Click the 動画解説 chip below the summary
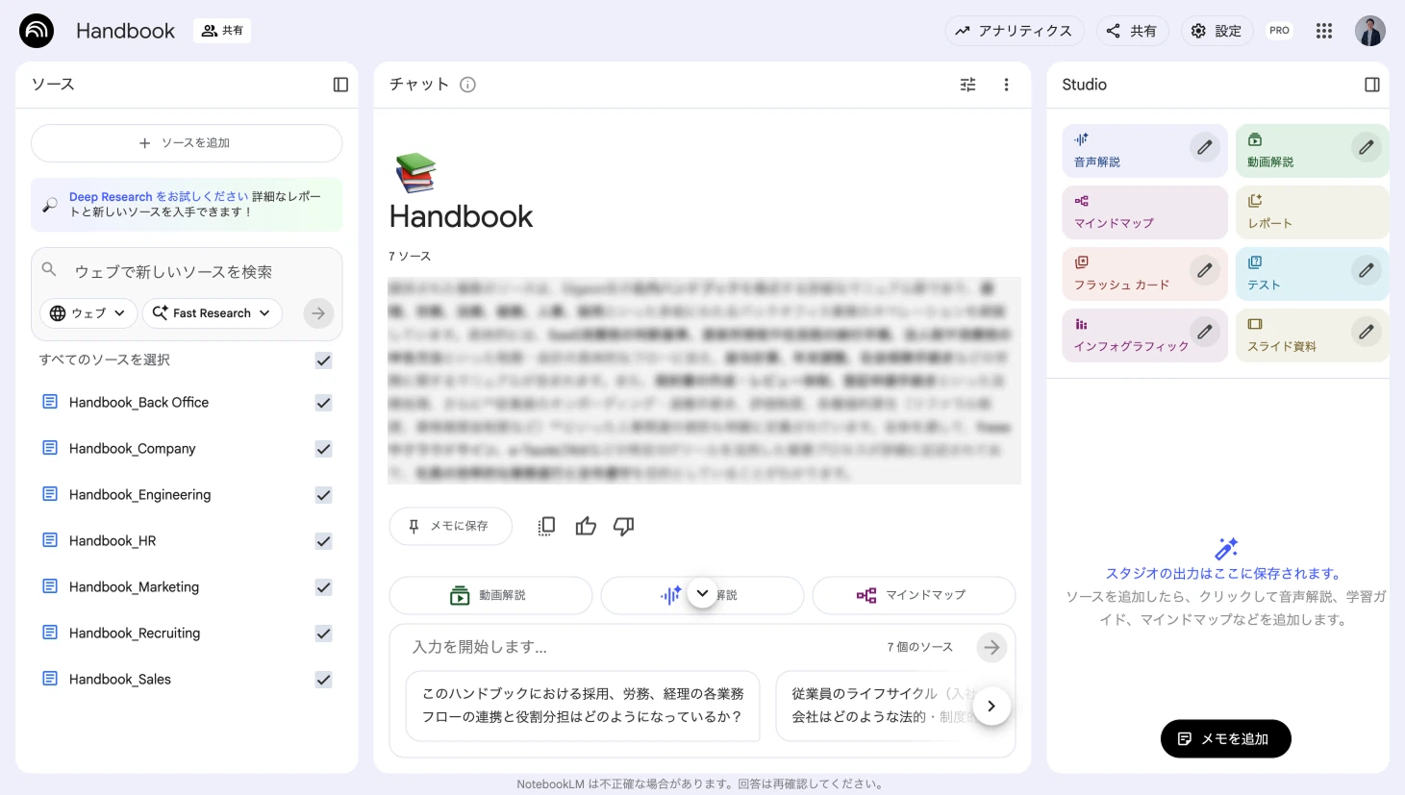The image size is (1405, 795). point(490,595)
